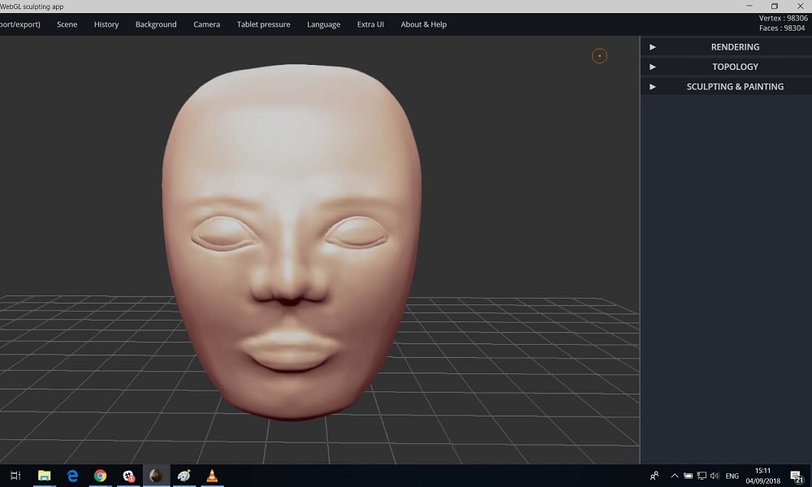The width and height of the screenshot is (812, 487).
Task: Click the orange circle gizmo in viewport
Action: coord(599,56)
